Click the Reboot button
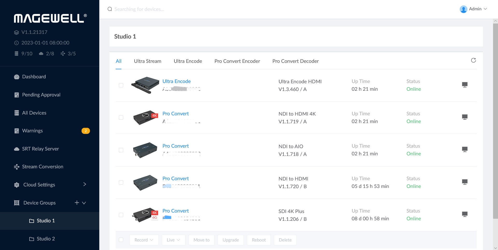The height and width of the screenshot is (250, 498). 259,240
